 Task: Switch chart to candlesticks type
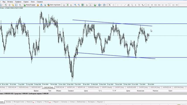(x=67, y=5)
